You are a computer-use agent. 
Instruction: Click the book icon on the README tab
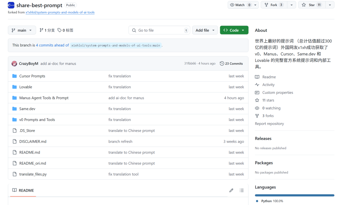[14, 190]
